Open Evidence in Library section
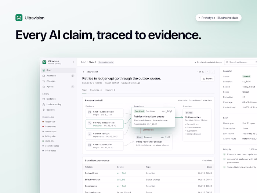Screen dimensions: 257x193 pos(58,99)
